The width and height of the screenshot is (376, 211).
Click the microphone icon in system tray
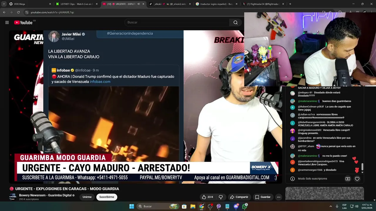pos(337,206)
